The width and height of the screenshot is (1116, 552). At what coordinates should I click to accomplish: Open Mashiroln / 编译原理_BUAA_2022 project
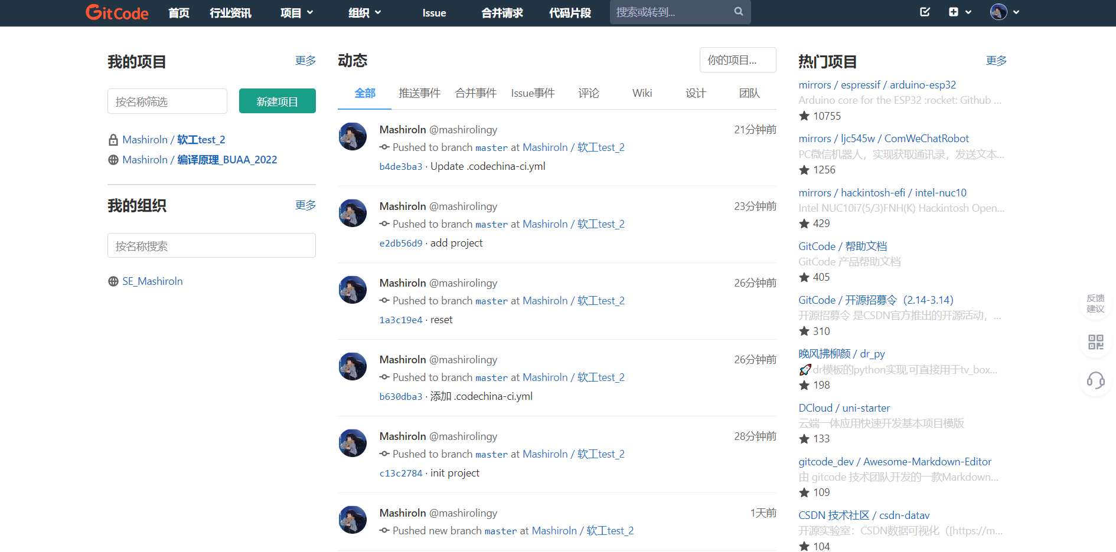coord(200,160)
